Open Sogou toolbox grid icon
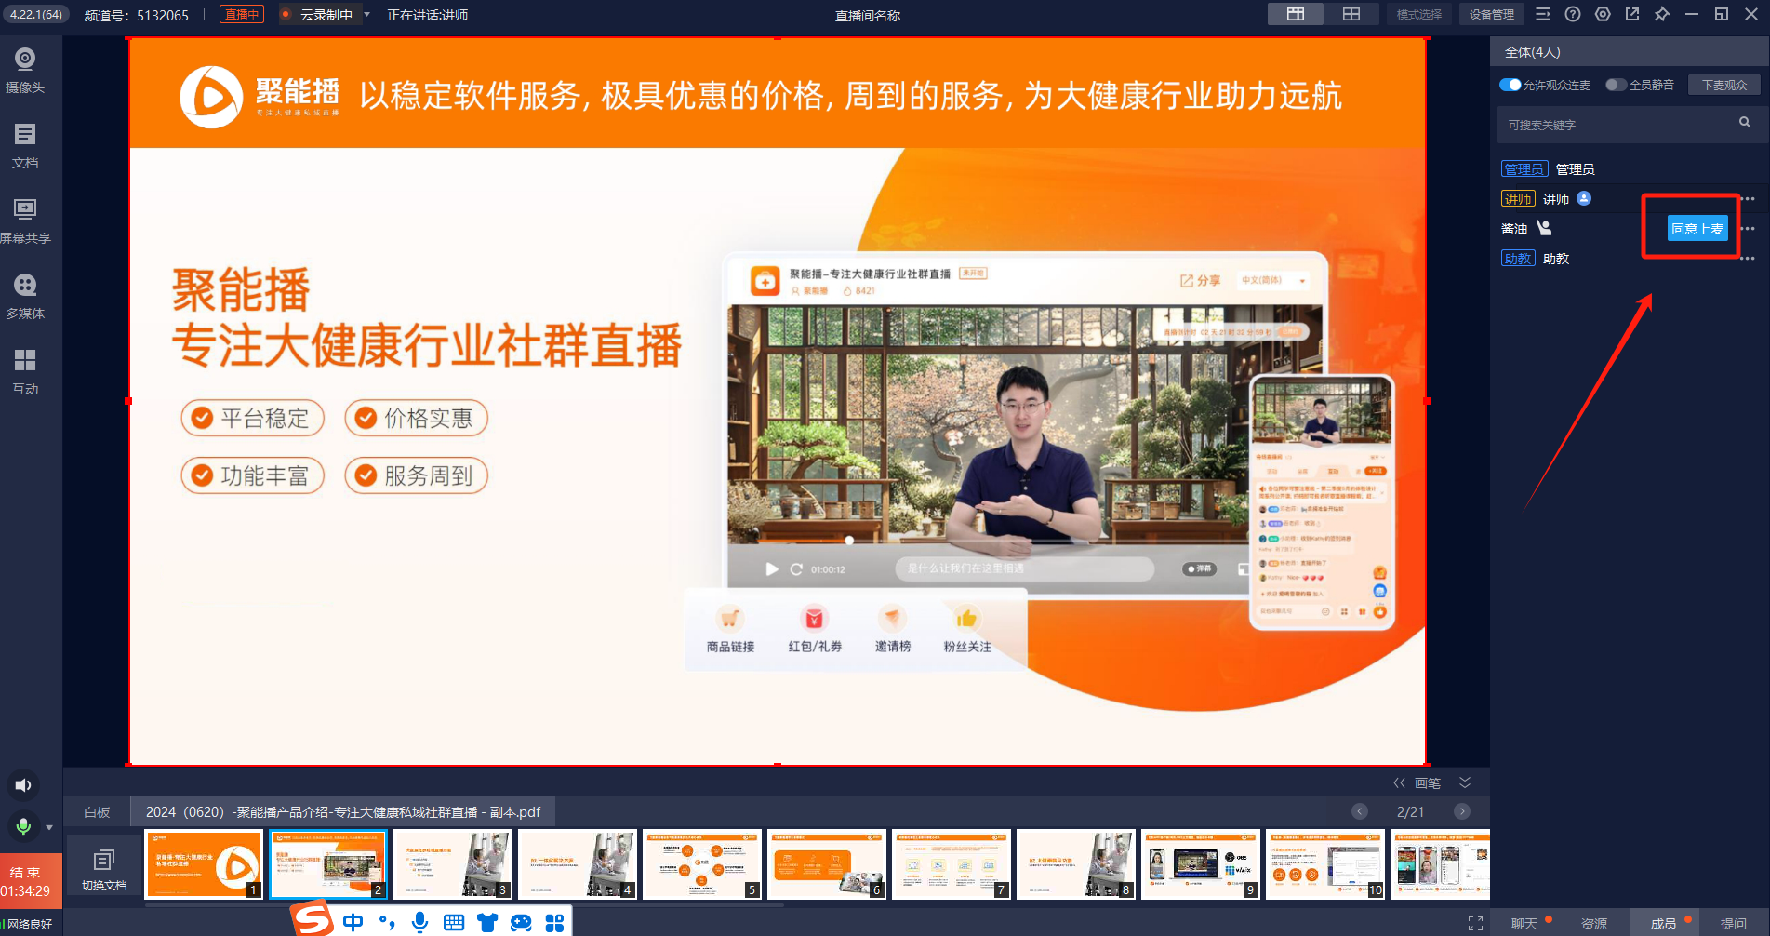Viewport: 1770px width, 936px height. pyautogui.click(x=554, y=923)
